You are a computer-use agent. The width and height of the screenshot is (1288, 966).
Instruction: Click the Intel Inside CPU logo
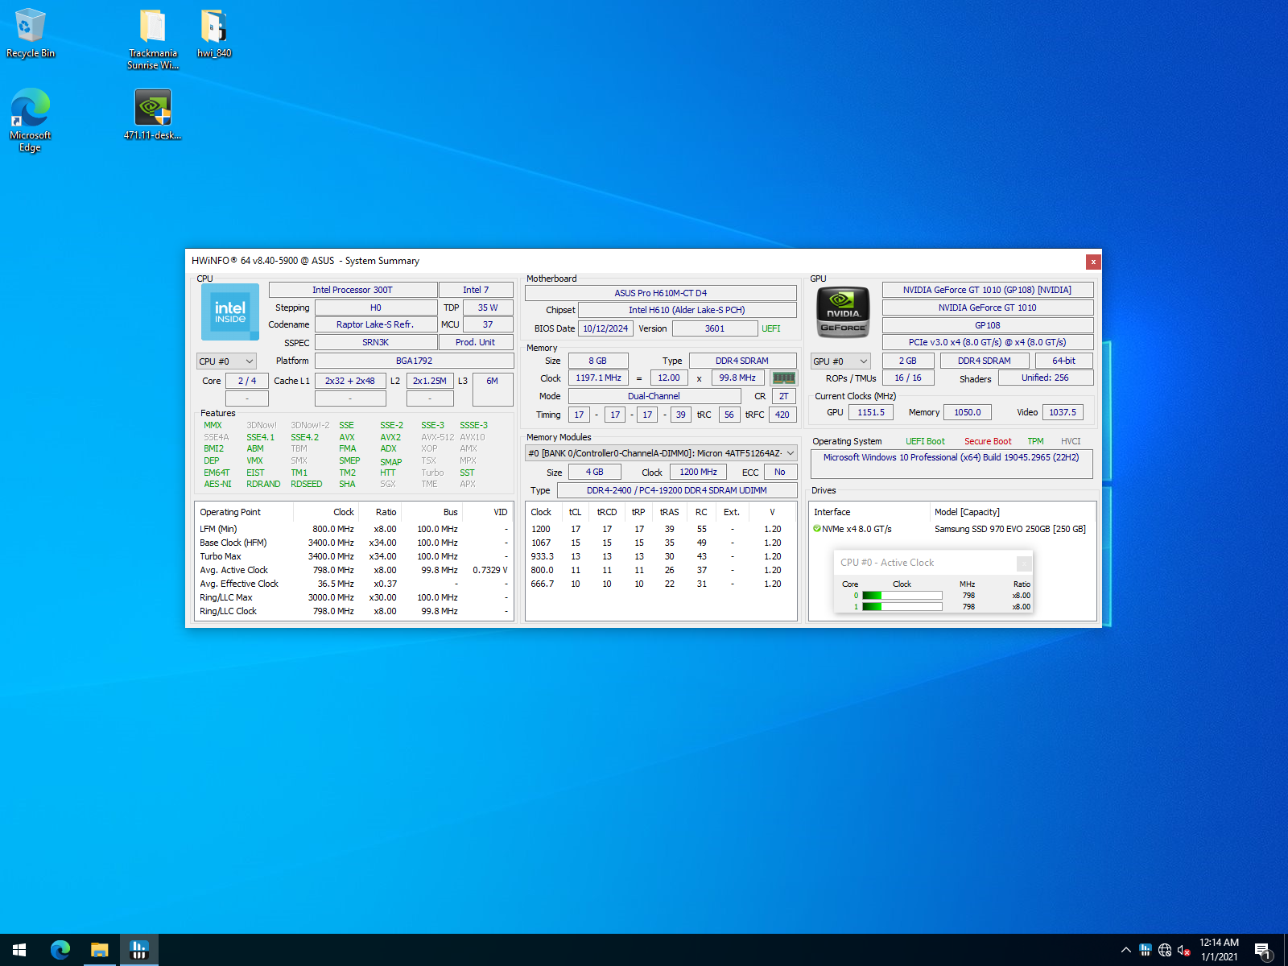pos(229,312)
